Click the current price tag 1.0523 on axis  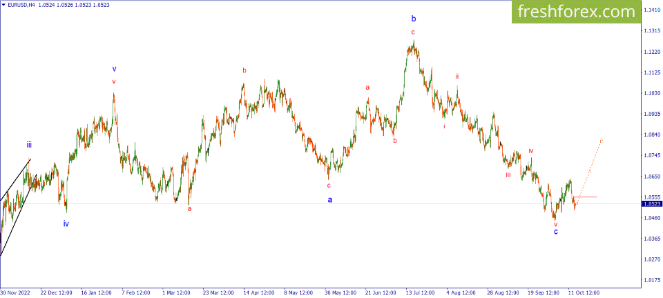(x=651, y=204)
